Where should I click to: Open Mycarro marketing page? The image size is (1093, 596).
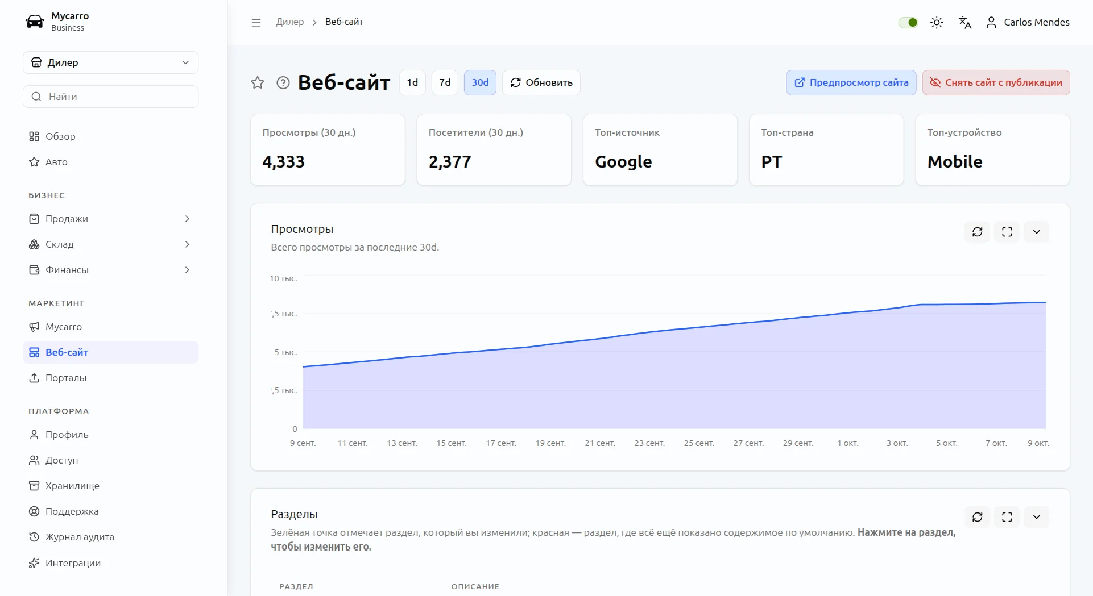111,327
